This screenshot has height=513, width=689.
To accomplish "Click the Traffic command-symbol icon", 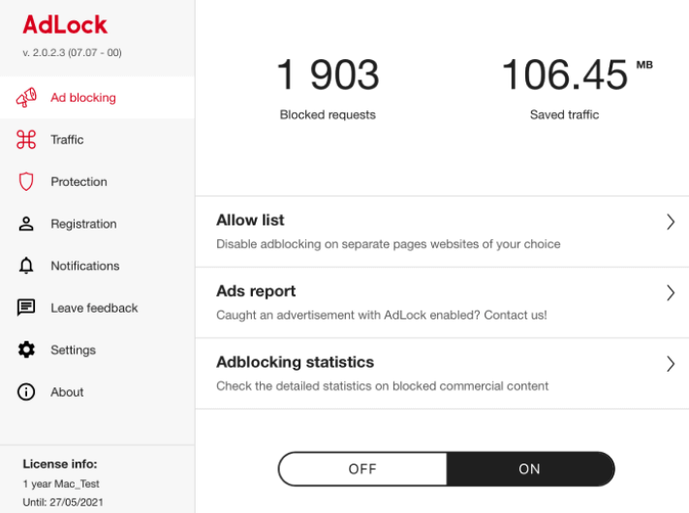I will pos(26,139).
